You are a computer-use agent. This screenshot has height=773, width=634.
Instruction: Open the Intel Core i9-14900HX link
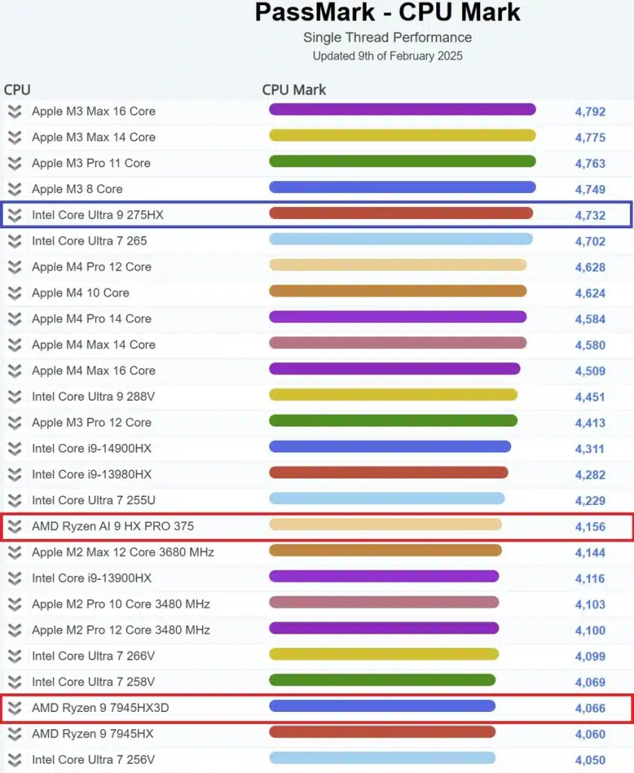[91, 448]
